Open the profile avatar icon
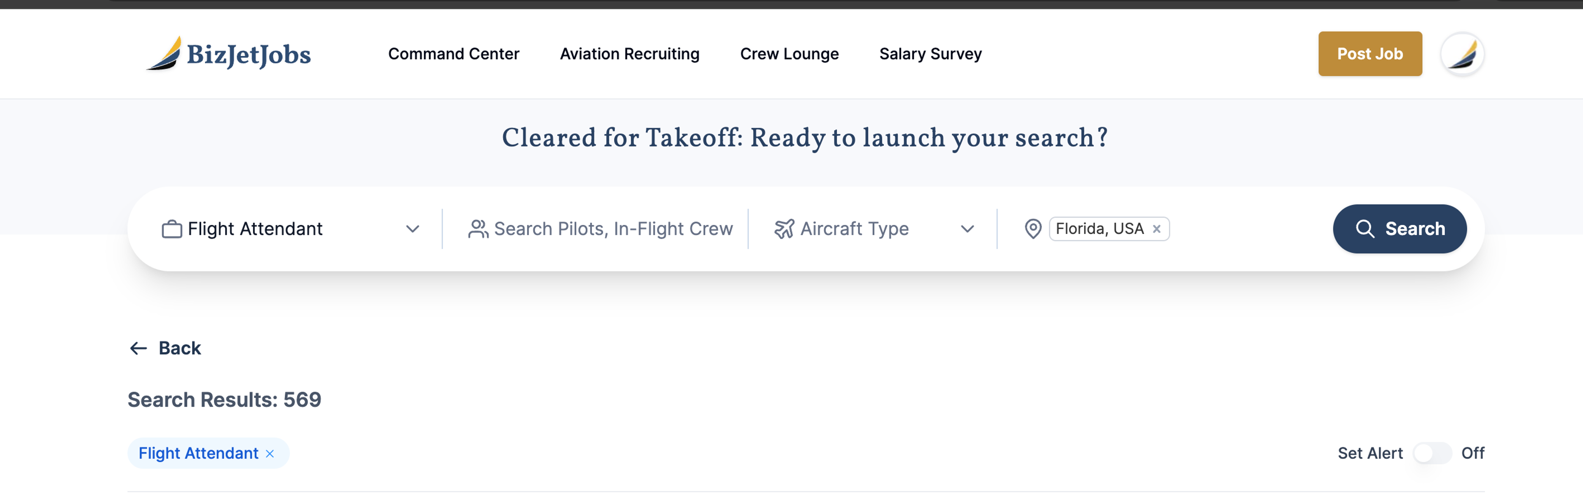 click(1462, 54)
